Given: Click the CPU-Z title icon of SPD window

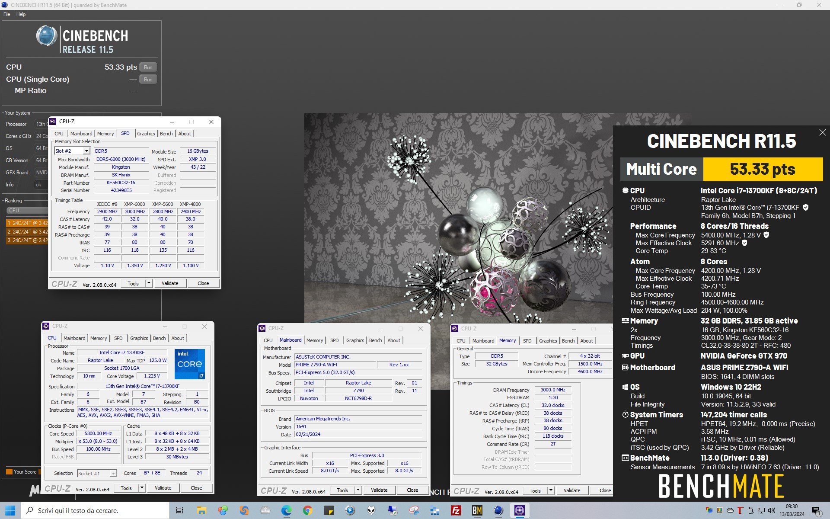Looking at the screenshot, I should [53, 122].
